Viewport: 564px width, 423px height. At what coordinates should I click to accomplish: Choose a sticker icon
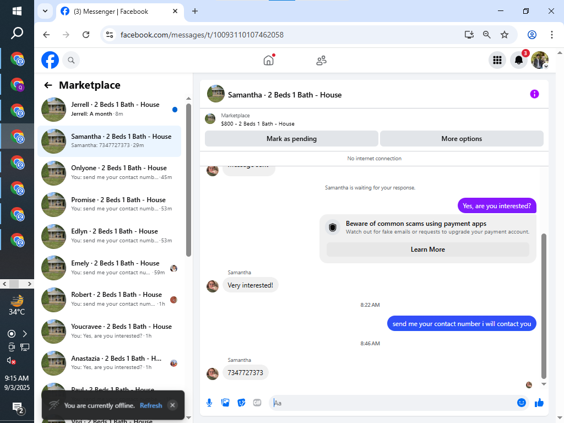[x=241, y=403]
